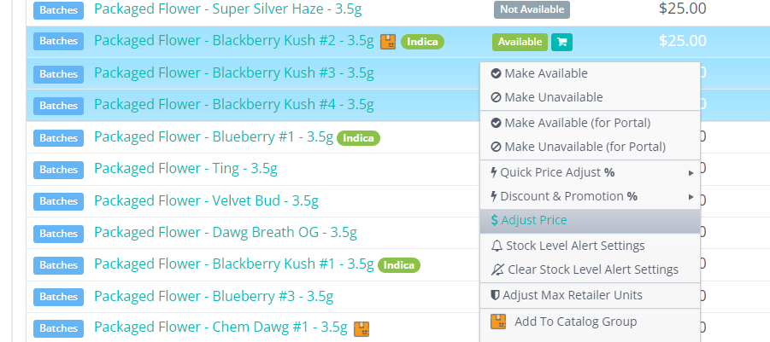Image resolution: width=770 pixels, height=342 pixels.
Task: Open Packaged Flower - Velvet Bud - 3.5g link
Action: coord(206,201)
